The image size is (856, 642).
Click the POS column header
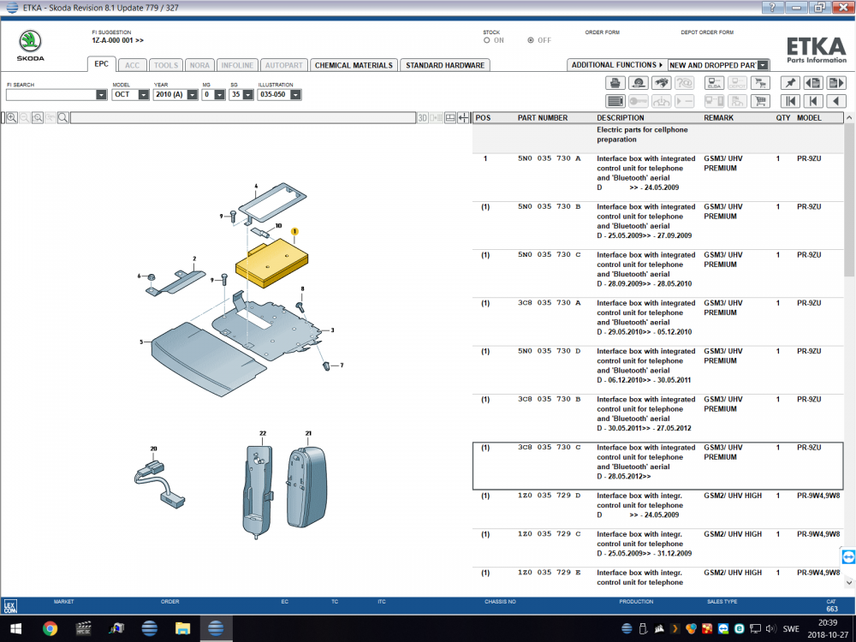click(x=483, y=118)
